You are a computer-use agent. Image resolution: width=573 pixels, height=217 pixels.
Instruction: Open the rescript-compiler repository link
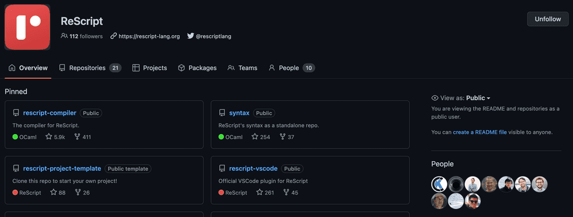tap(49, 113)
